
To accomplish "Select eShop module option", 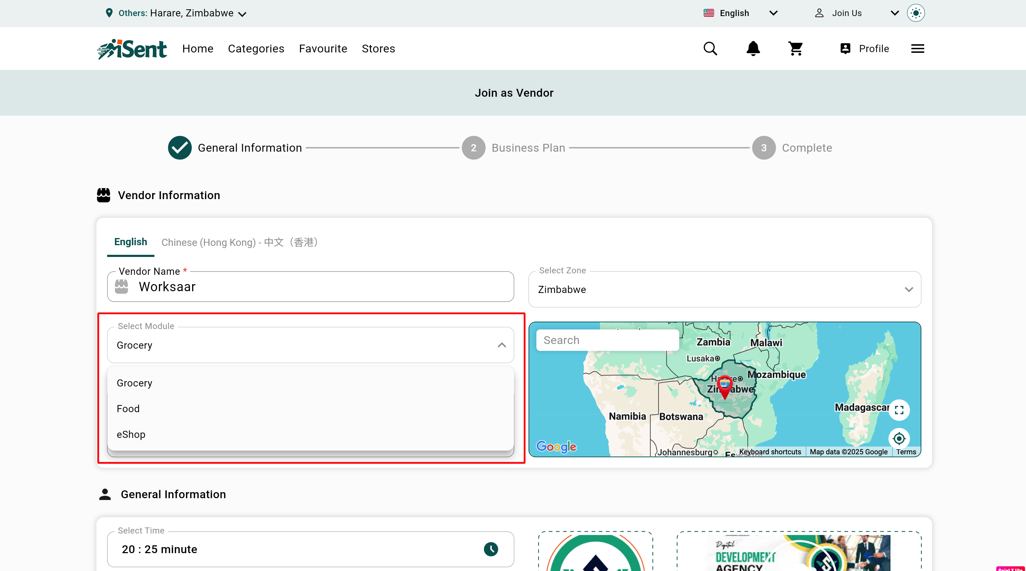I will [x=131, y=434].
